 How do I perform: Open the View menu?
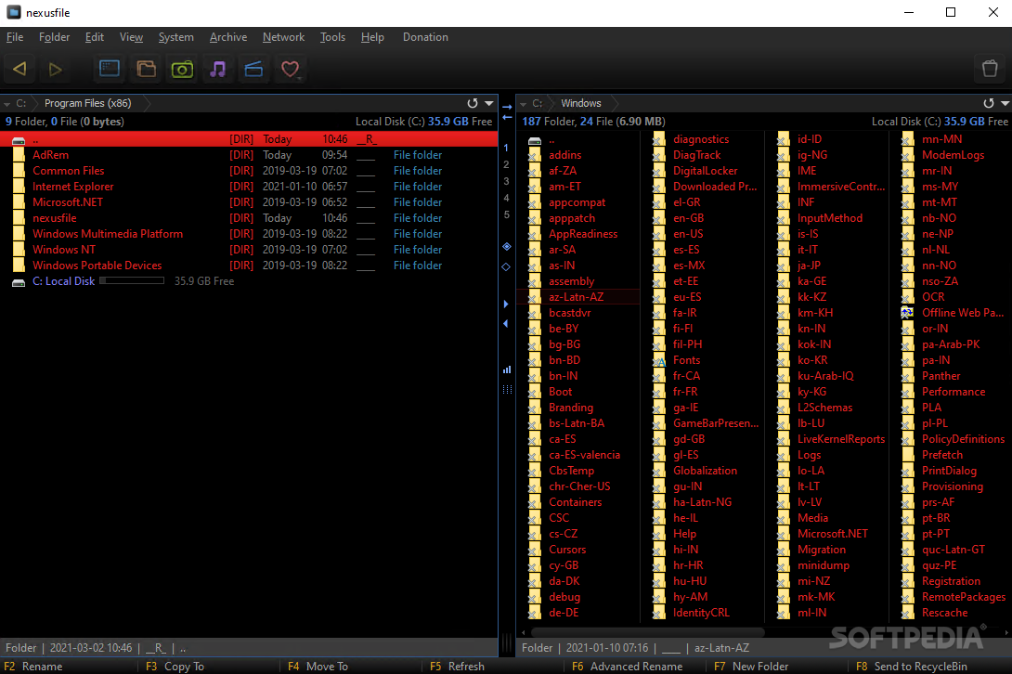(131, 37)
